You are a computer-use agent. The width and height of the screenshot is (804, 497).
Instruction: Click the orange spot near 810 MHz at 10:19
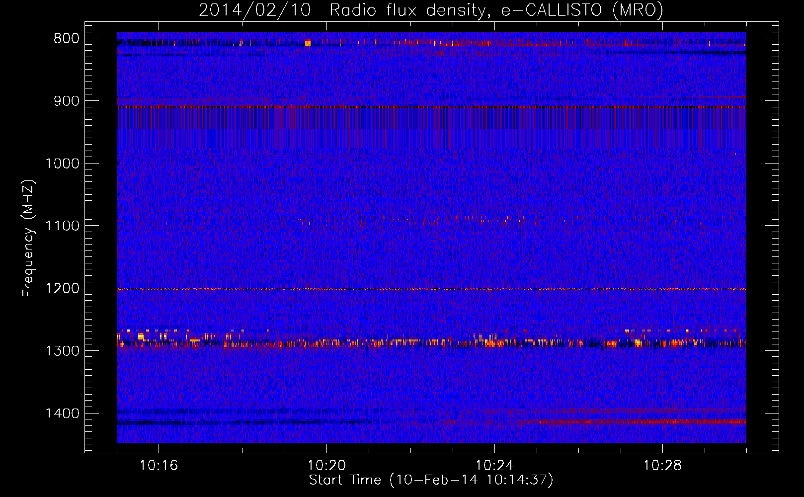tap(308, 43)
